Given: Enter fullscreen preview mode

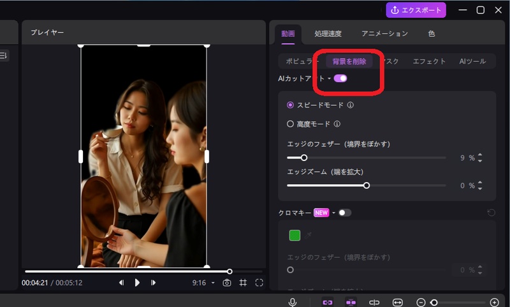Looking at the screenshot, I should [x=259, y=283].
